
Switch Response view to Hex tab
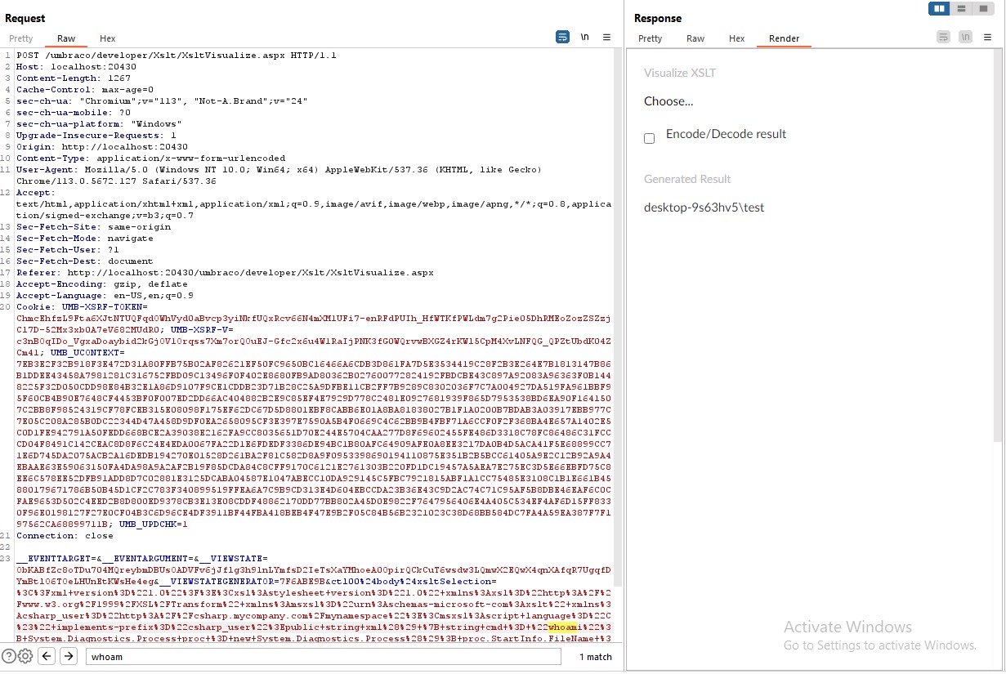coord(737,38)
